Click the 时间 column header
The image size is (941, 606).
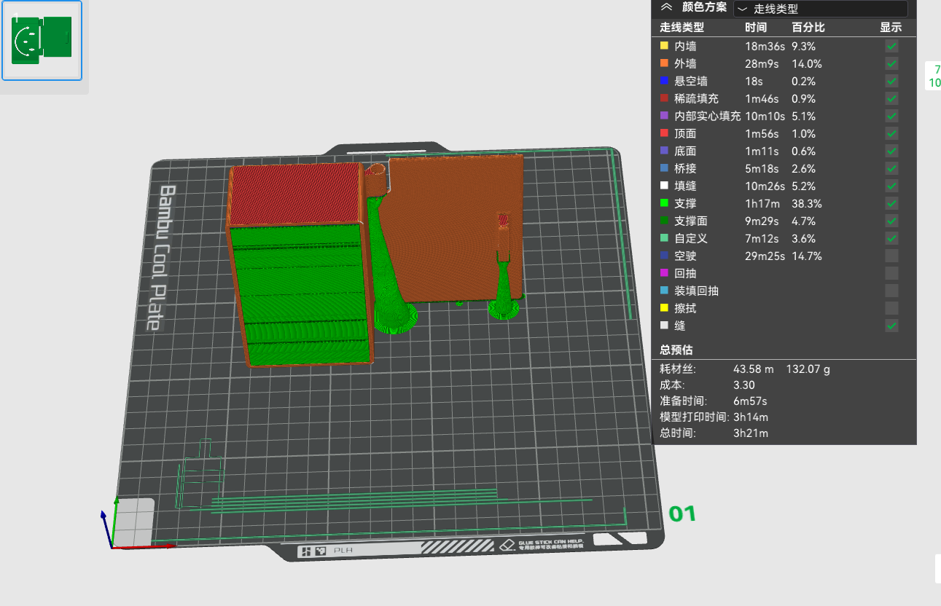click(756, 28)
